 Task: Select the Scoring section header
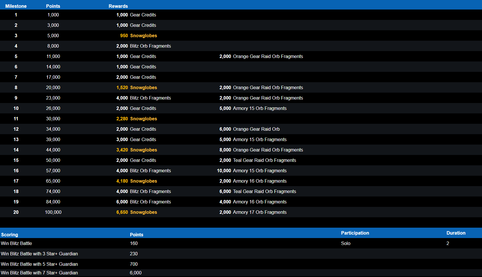(10, 235)
